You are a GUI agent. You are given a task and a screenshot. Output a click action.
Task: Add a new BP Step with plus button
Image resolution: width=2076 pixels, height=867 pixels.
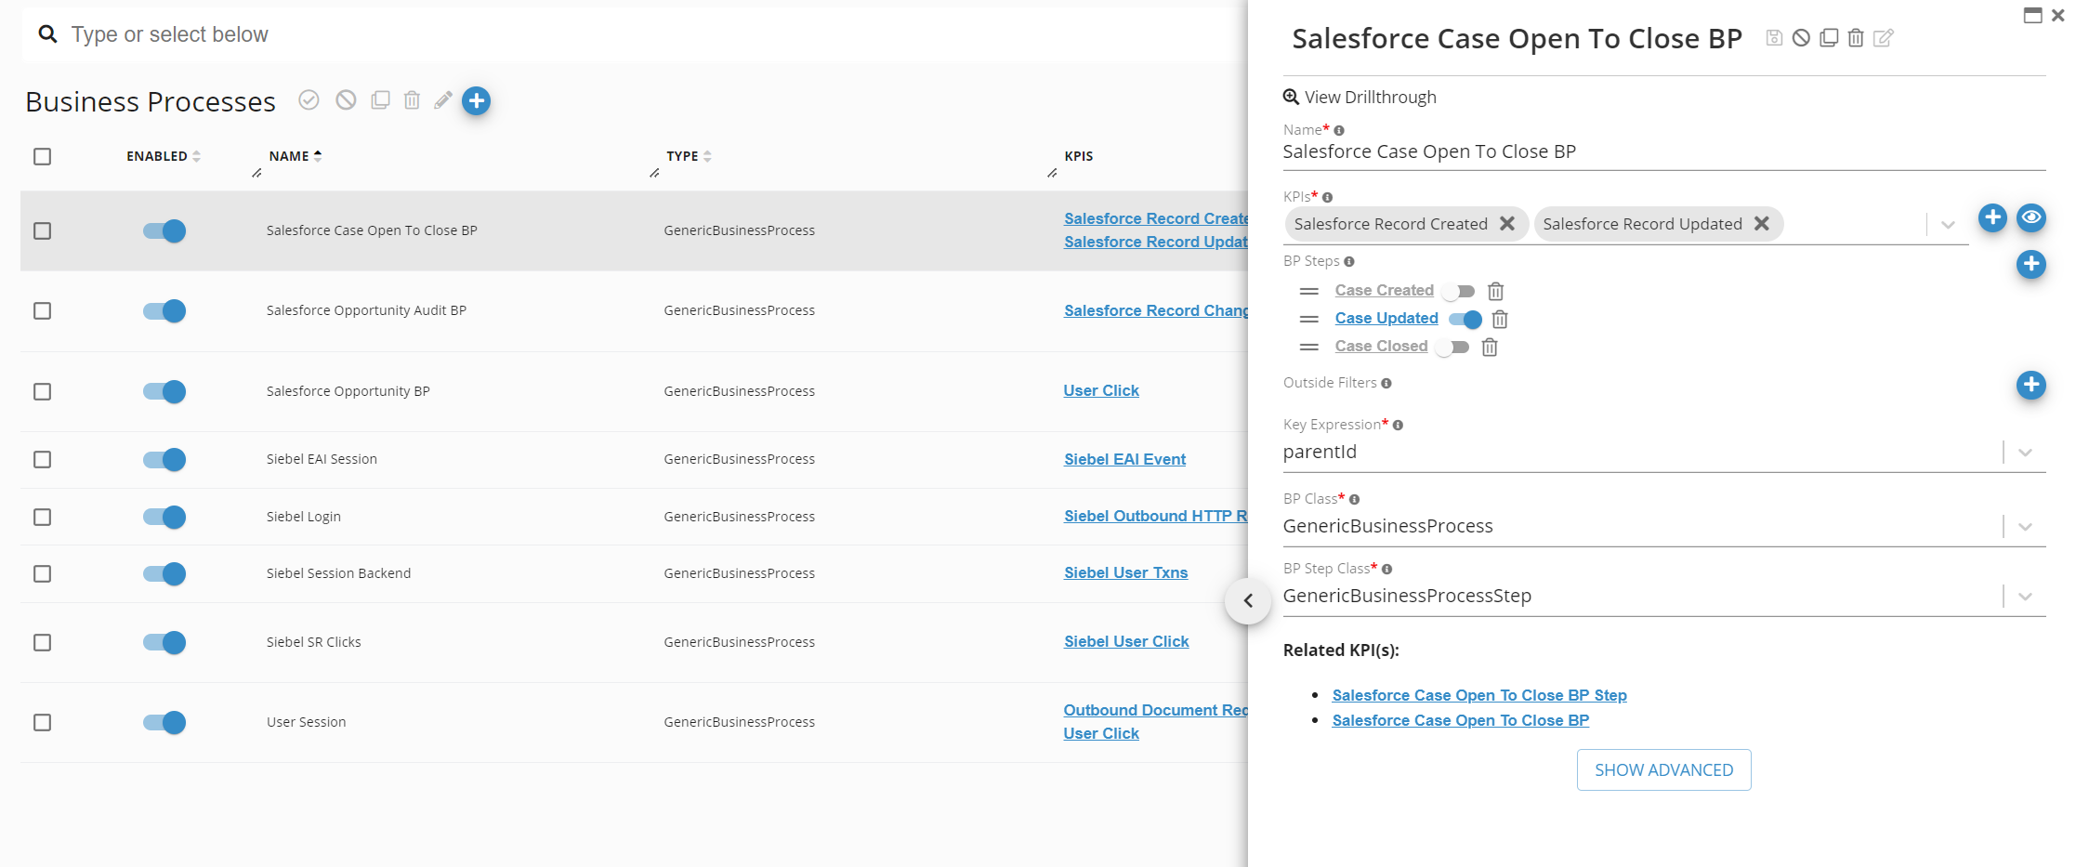pyautogui.click(x=2030, y=264)
